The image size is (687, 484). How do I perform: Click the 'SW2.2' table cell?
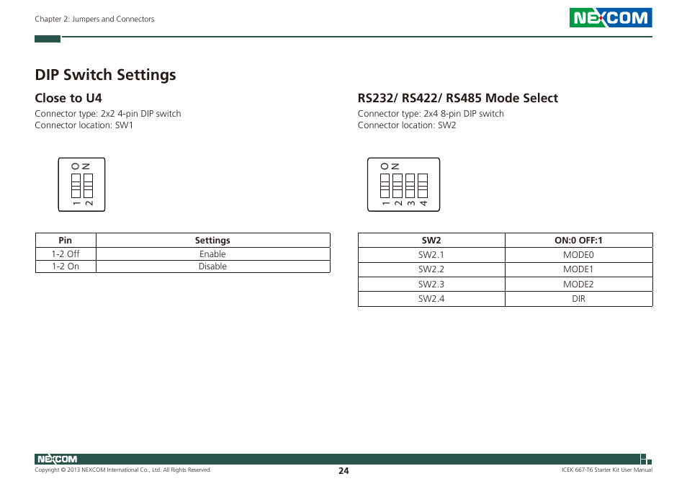coord(431,269)
